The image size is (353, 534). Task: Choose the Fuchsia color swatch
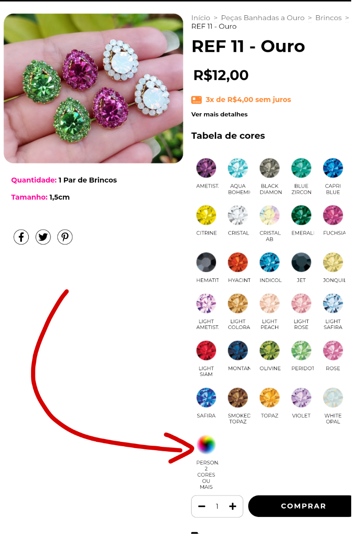(x=333, y=215)
